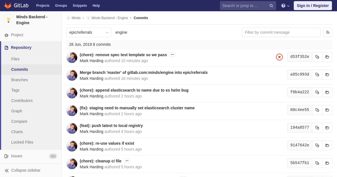
Task: Browse files at commit a85c993d
Action: [x=327, y=74]
